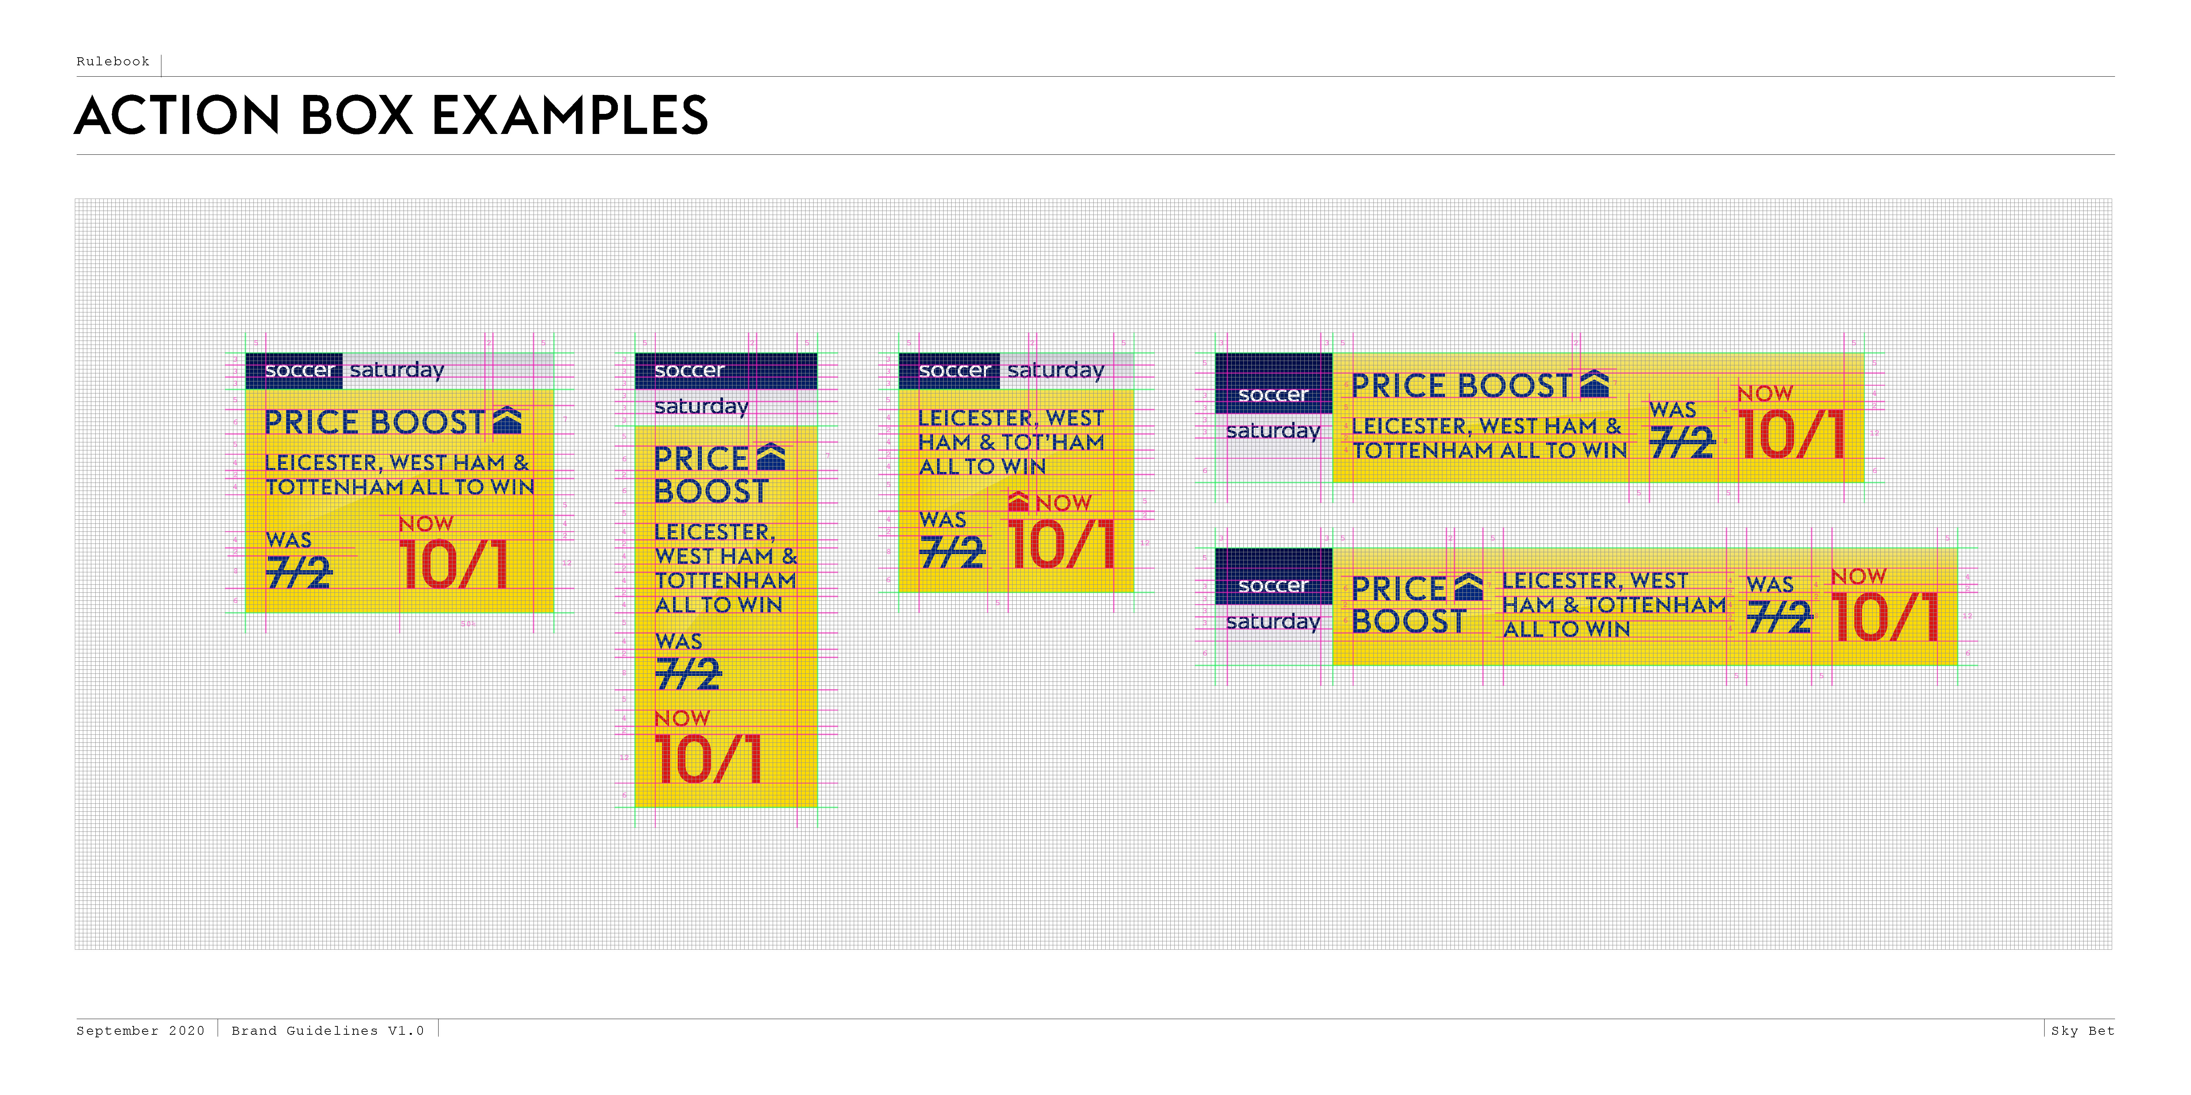Screen dimensions: 2191x1095
Task: Click red 10/1 odds in the top wide banner
Action: click(x=1791, y=435)
